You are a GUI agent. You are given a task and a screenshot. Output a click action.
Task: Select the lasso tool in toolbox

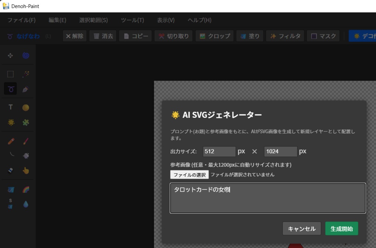pos(10,89)
